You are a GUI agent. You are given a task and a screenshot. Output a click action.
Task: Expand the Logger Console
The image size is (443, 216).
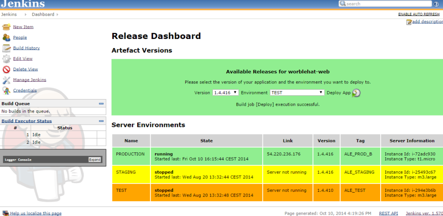tap(94, 160)
